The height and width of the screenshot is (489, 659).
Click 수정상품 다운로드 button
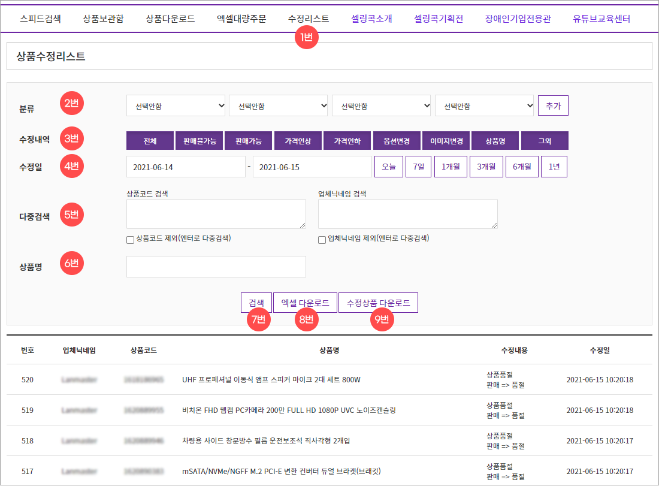pos(378,303)
